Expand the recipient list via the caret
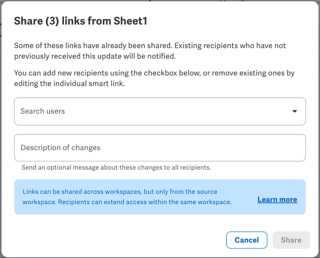Screen dimensions: 320x258 click(x=294, y=111)
